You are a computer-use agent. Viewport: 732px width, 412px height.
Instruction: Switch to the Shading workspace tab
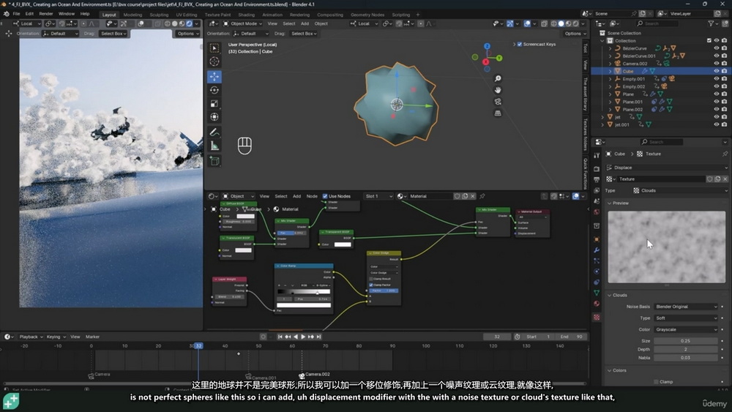[x=247, y=15]
